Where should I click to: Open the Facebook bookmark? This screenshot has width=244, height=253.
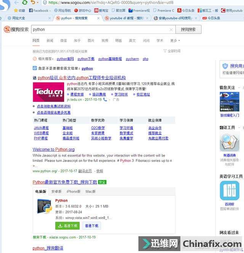[x=39, y=10]
